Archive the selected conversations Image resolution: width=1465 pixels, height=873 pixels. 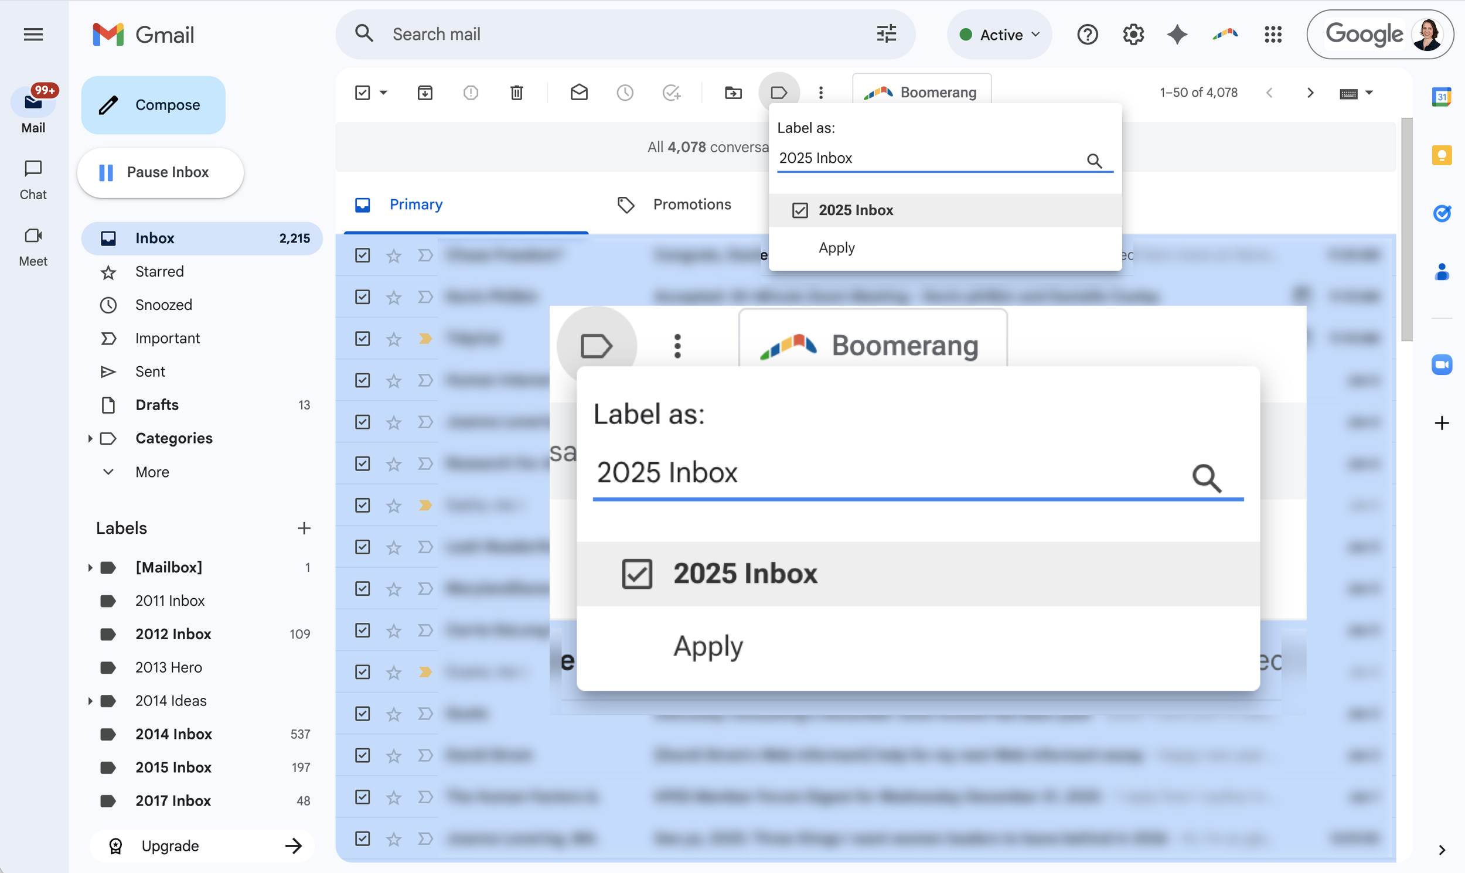425,93
